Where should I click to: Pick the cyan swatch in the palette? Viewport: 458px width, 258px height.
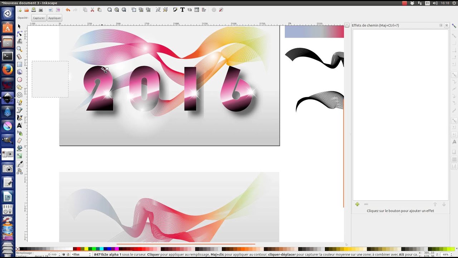pos(102,249)
